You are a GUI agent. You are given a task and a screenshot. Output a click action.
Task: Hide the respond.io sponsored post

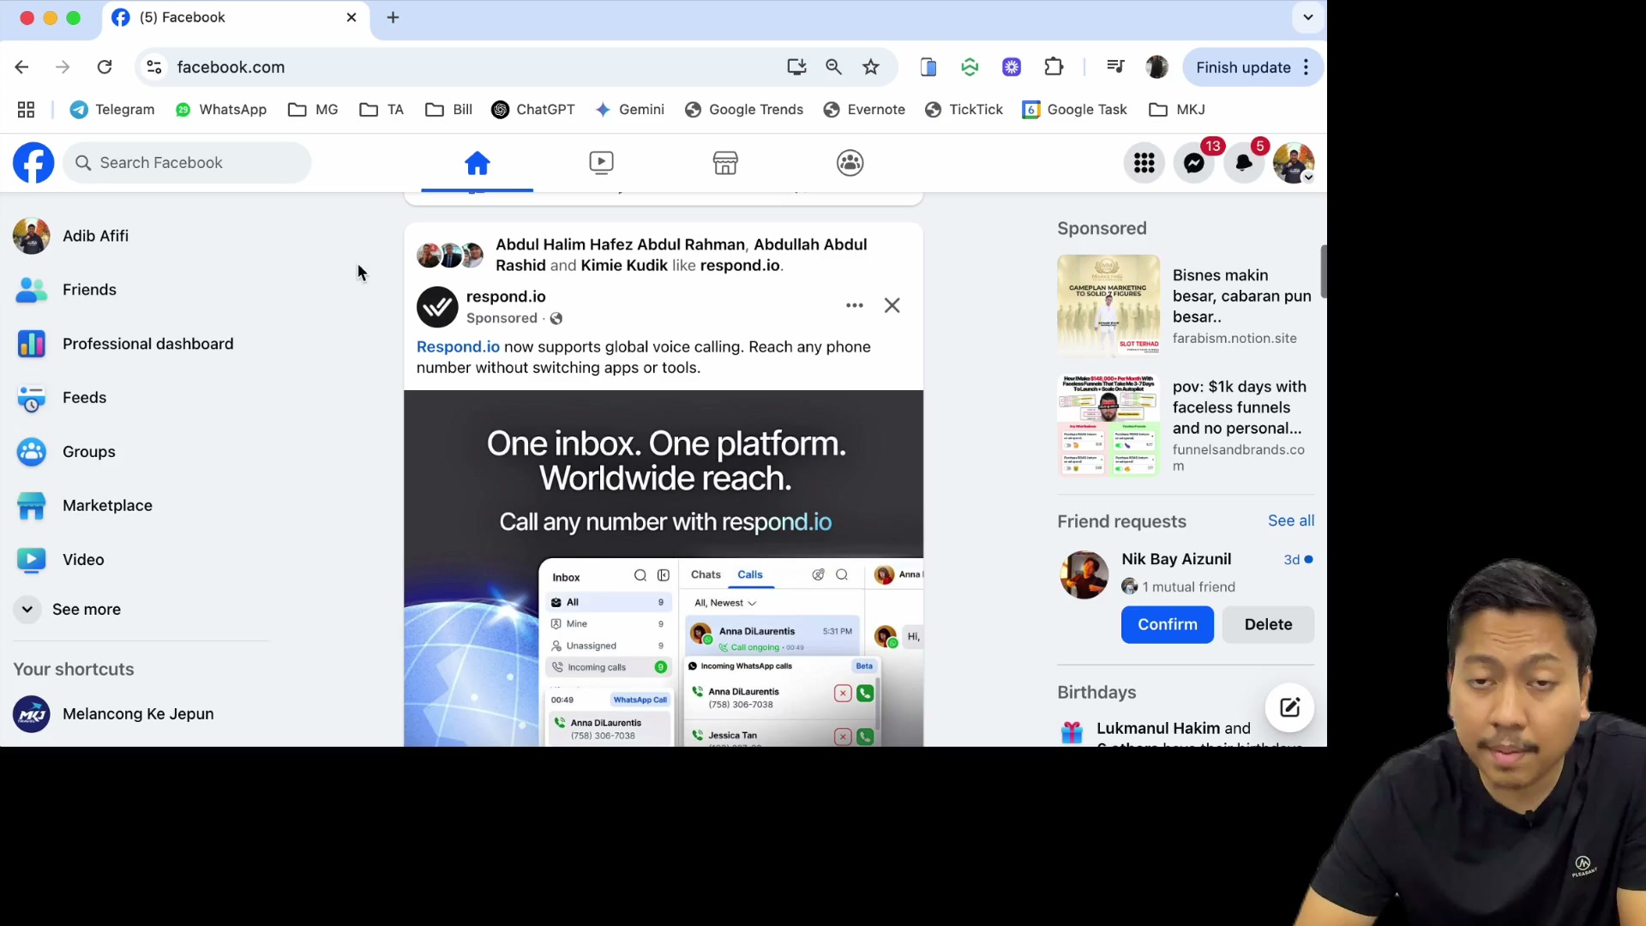click(892, 305)
